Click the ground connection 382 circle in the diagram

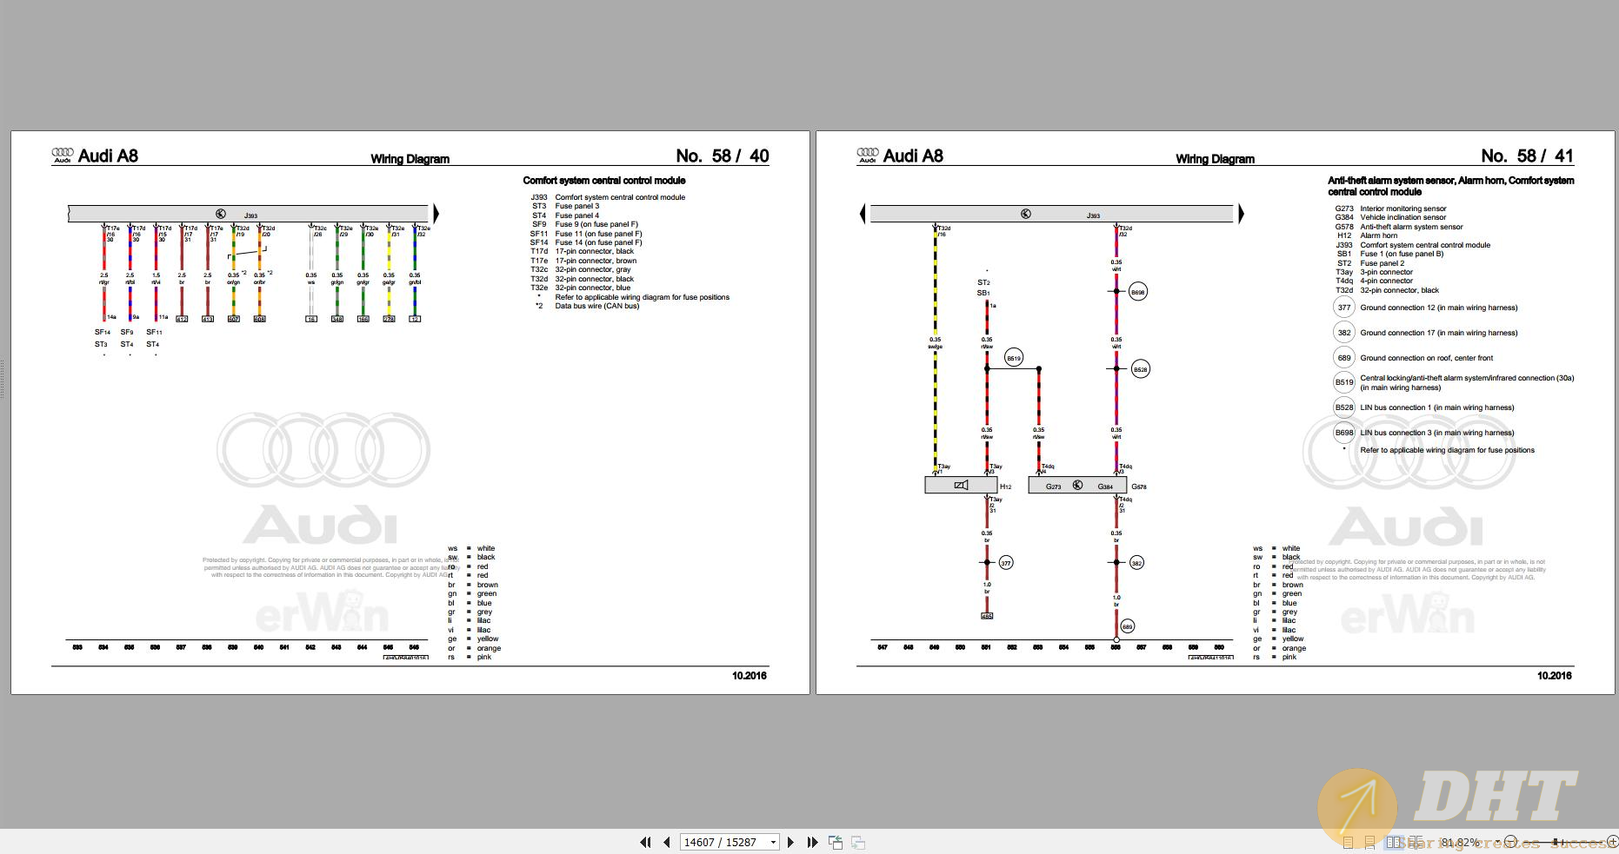[x=1136, y=563]
